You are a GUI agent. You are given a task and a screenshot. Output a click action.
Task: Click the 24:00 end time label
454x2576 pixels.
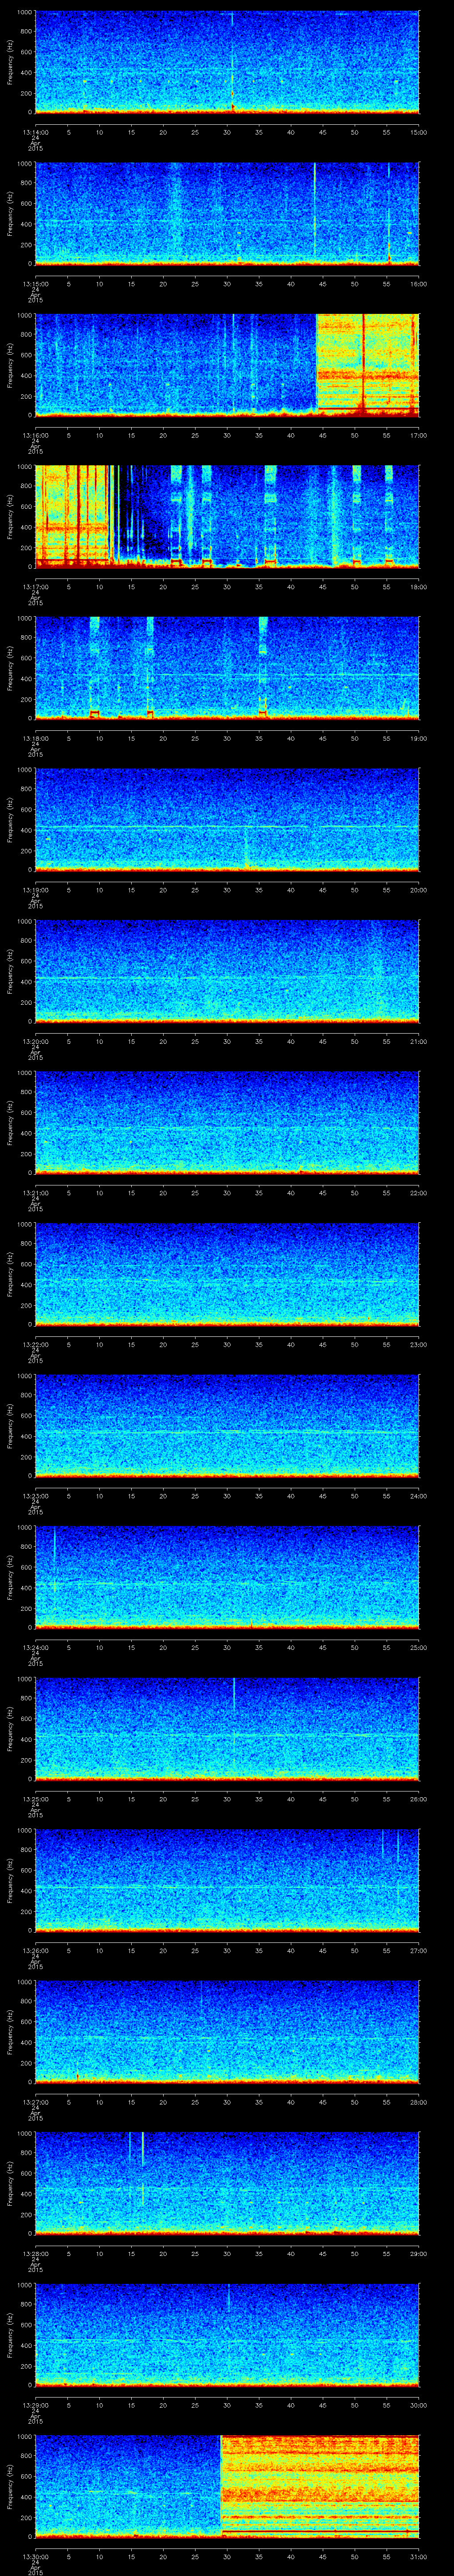tap(418, 1495)
